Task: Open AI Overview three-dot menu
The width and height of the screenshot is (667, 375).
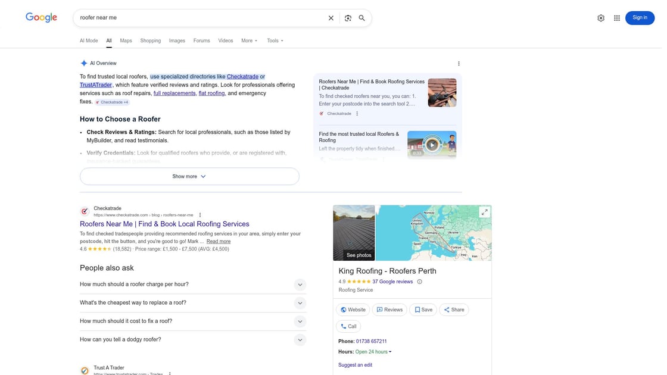Action: [459, 64]
